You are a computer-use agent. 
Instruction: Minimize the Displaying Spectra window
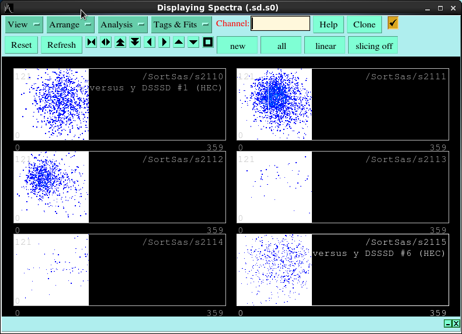pos(428,8)
